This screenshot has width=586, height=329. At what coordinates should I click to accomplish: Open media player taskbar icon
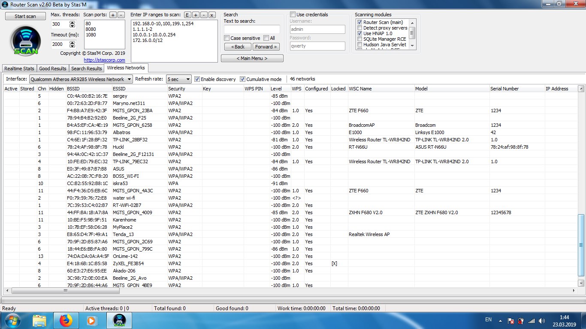[x=92, y=320]
